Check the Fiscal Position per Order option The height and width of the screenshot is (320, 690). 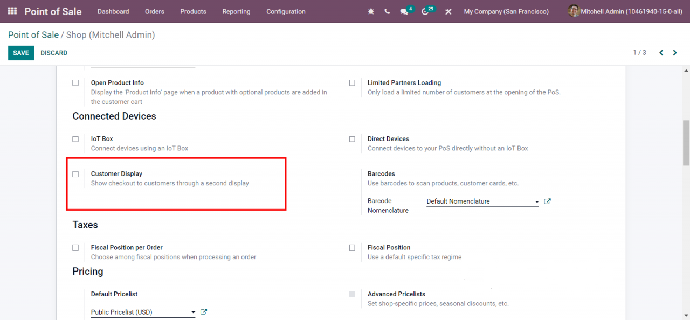[x=75, y=248]
